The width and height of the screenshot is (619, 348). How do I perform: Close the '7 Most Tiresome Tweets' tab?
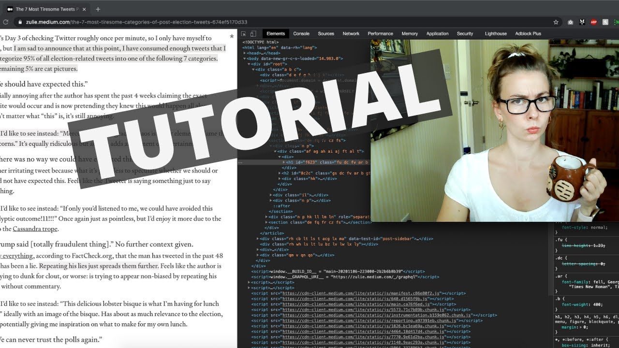coord(85,9)
